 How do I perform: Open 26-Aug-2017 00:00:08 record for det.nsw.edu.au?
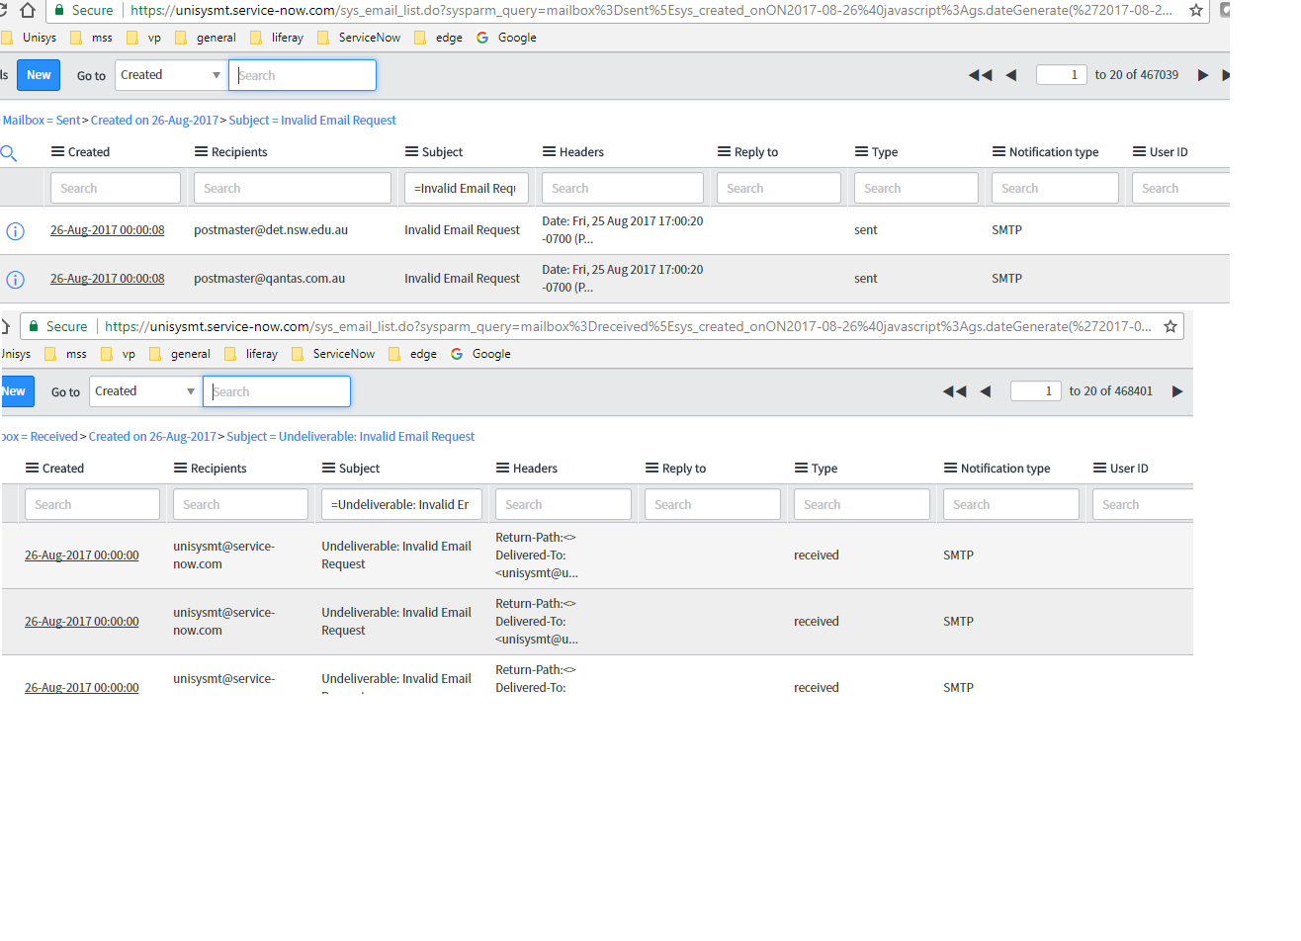[107, 230]
